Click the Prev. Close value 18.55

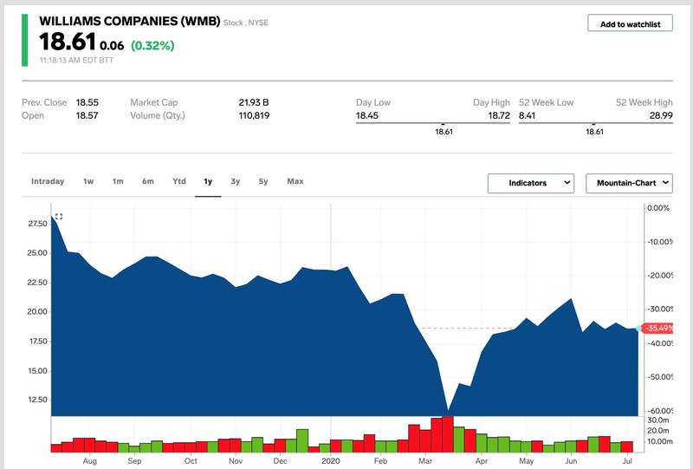(x=87, y=102)
